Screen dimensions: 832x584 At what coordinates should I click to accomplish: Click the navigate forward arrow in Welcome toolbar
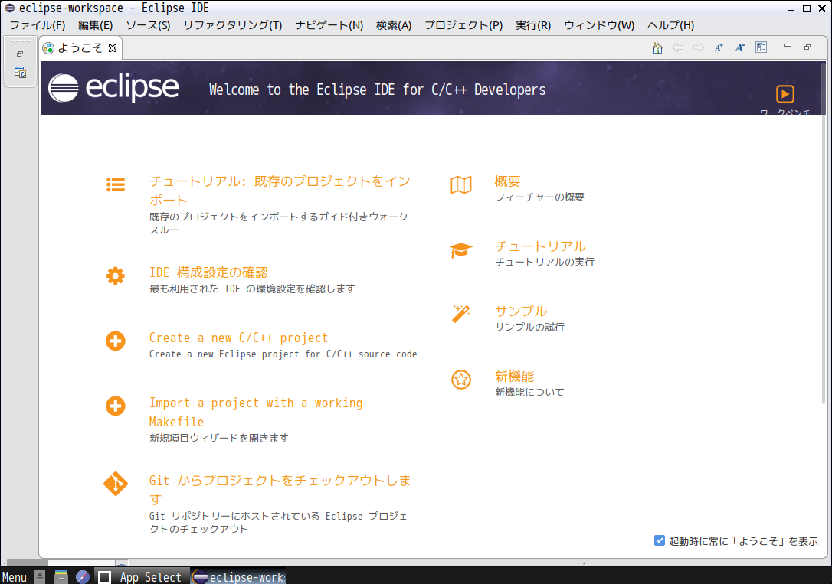click(x=699, y=47)
